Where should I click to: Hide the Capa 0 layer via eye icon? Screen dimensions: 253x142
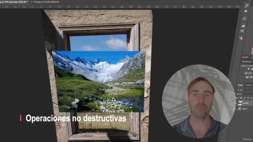[x=234, y=109]
